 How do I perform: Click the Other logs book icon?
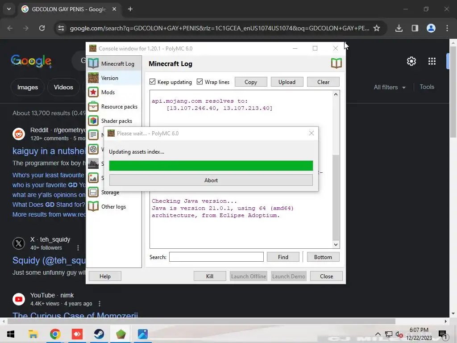[x=93, y=206]
